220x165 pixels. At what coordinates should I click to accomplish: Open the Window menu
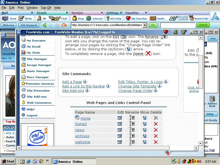pos(32,8)
